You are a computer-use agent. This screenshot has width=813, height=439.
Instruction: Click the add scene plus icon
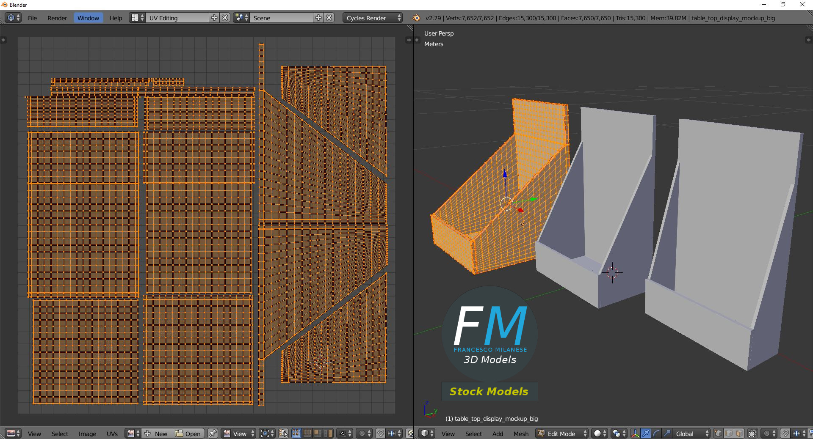(x=318, y=18)
